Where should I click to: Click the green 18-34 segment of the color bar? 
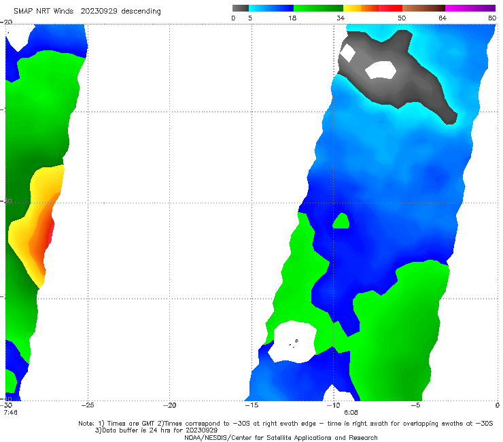click(318, 8)
